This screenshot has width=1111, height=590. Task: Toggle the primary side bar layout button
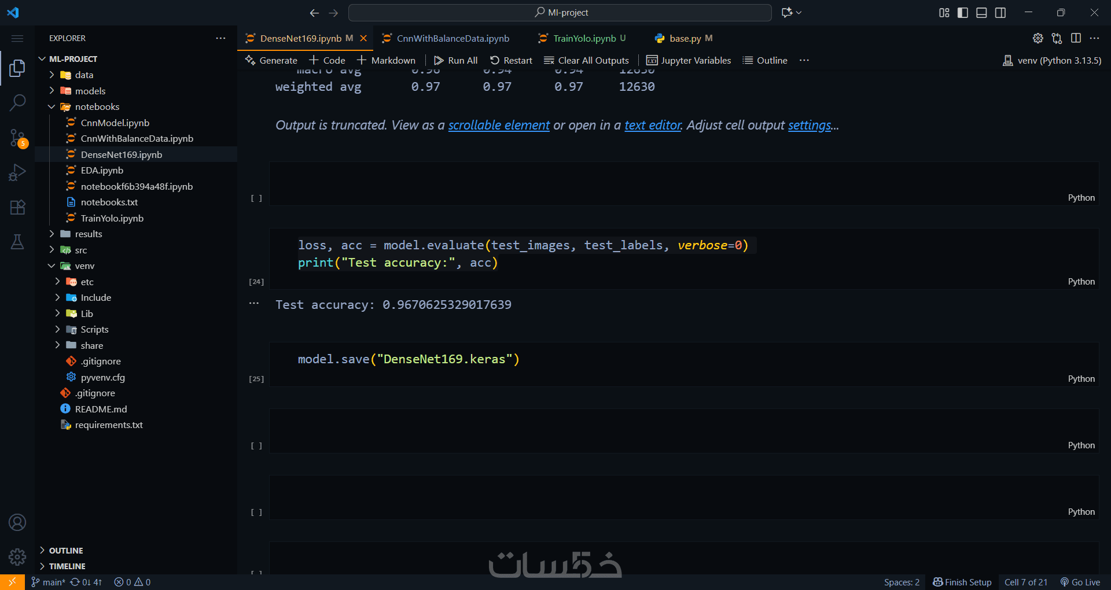tap(963, 13)
